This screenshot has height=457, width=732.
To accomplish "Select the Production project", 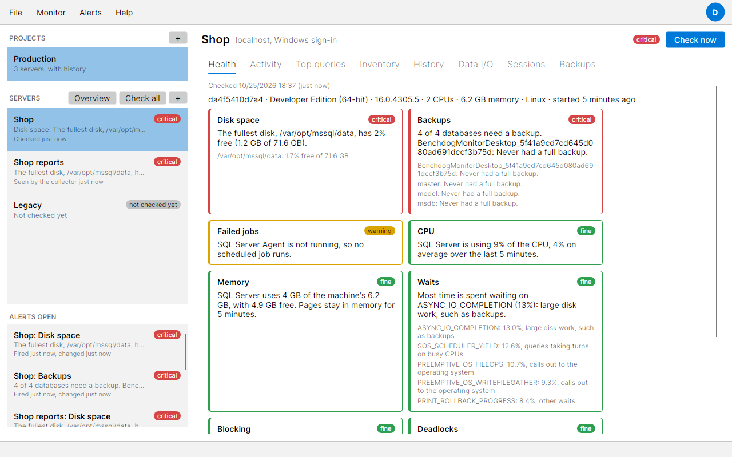I will [97, 64].
